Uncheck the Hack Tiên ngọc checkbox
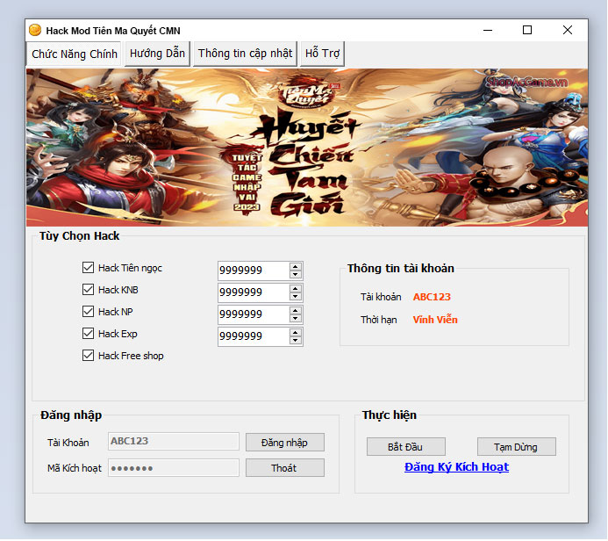608x541 pixels. (x=88, y=267)
